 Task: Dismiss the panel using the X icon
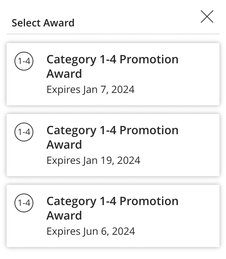point(207,17)
